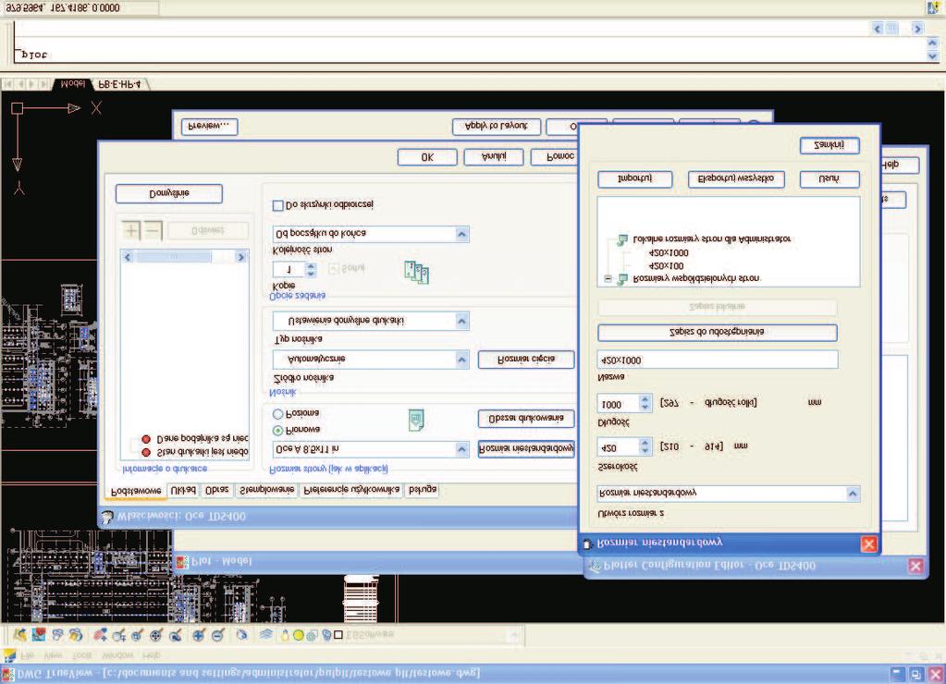The height and width of the screenshot is (684, 946).
Task: Click the Zamknij button
Action: coord(829,145)
